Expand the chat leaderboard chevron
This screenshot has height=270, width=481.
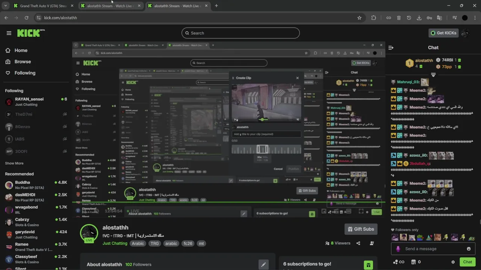click(x=433, y=75)
